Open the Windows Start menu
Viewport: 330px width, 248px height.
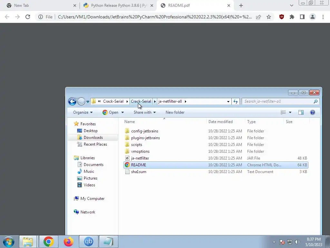point(9,242)
